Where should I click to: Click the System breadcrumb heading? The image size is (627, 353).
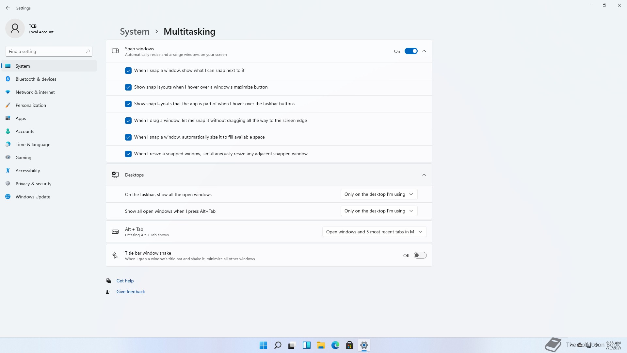click(x=135, y=31)
